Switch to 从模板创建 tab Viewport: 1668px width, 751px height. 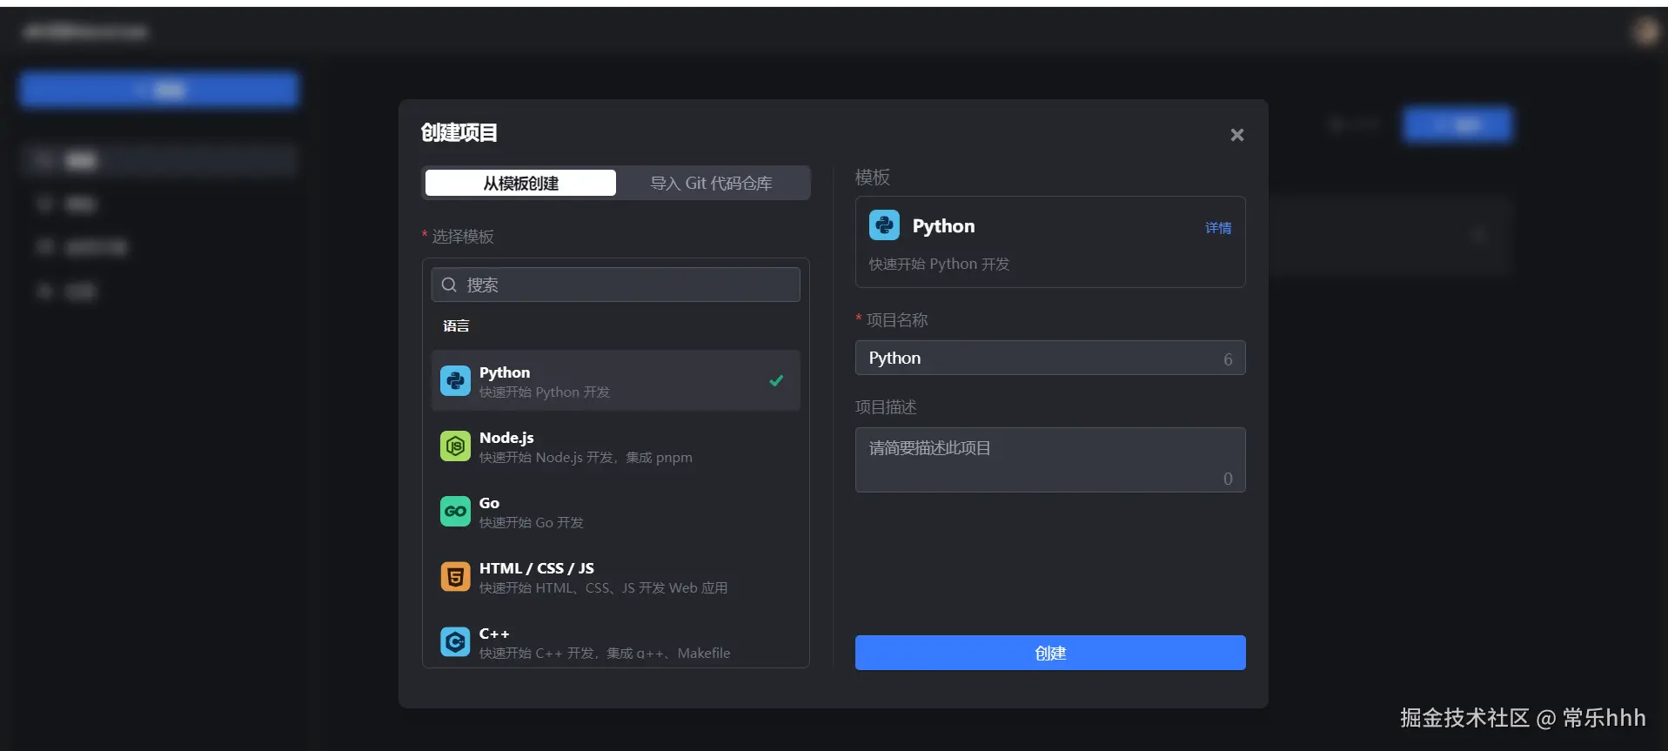(520, 183)
